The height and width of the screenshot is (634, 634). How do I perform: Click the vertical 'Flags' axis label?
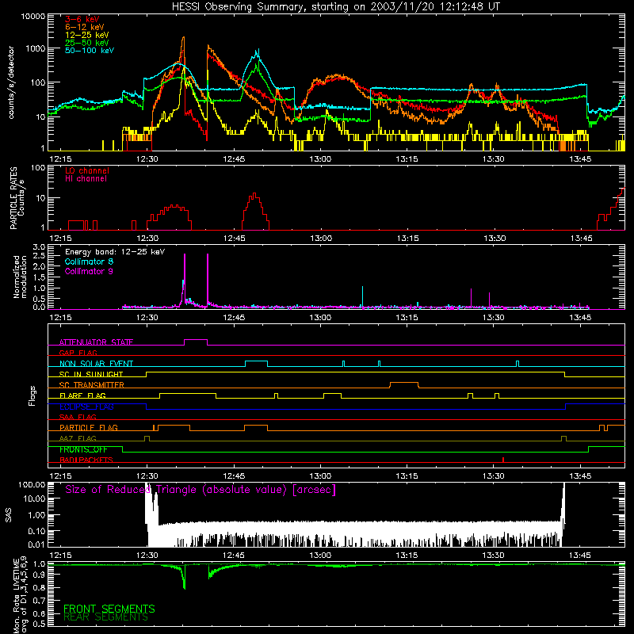[32, 395]
